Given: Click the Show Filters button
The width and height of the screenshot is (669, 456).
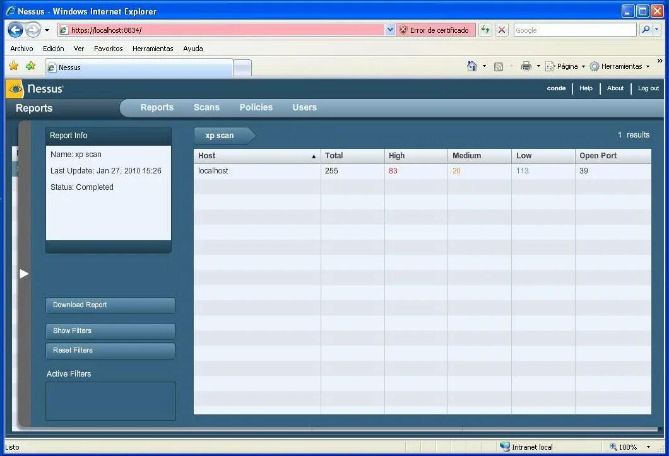Looking at the screenshot, I should [110, 331].
